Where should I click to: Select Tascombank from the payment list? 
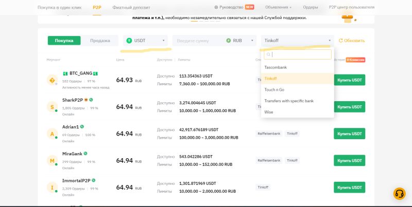click(x=276, y=67)
